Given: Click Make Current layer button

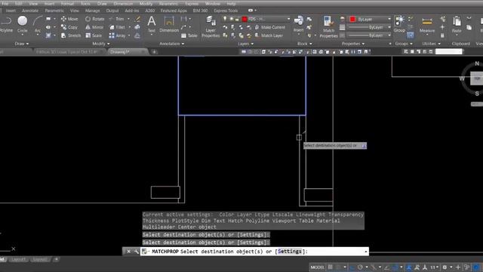Looking at the screenshot, I should [x=270, y=27].
